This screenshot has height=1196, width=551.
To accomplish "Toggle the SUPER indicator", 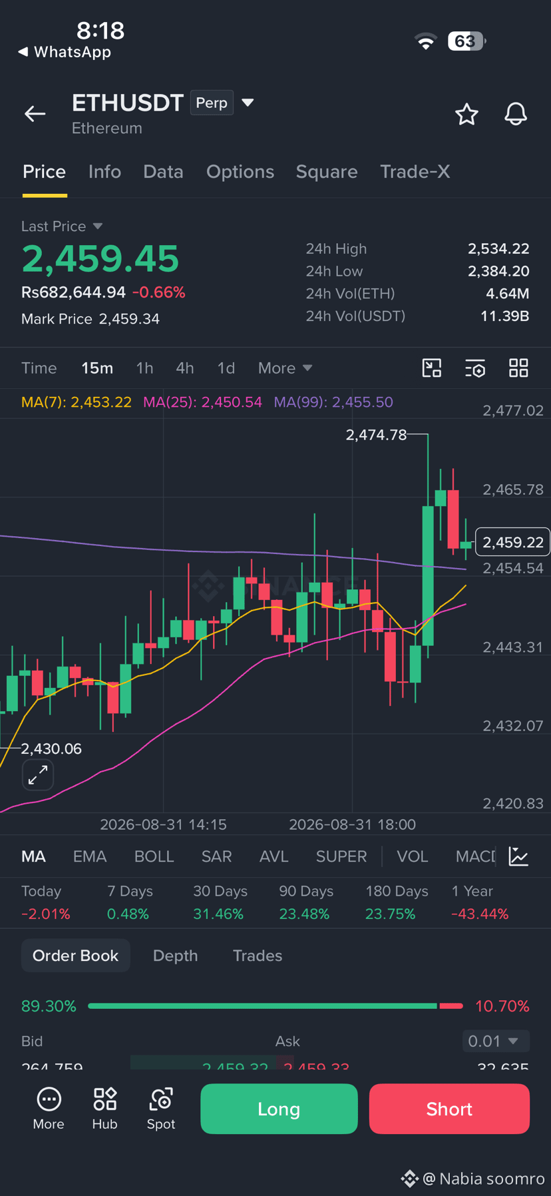I will pos(341,856).
